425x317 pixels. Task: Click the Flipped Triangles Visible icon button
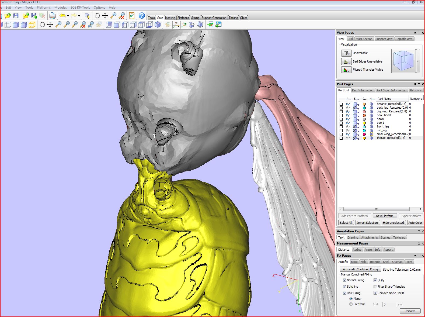point(346,70)
